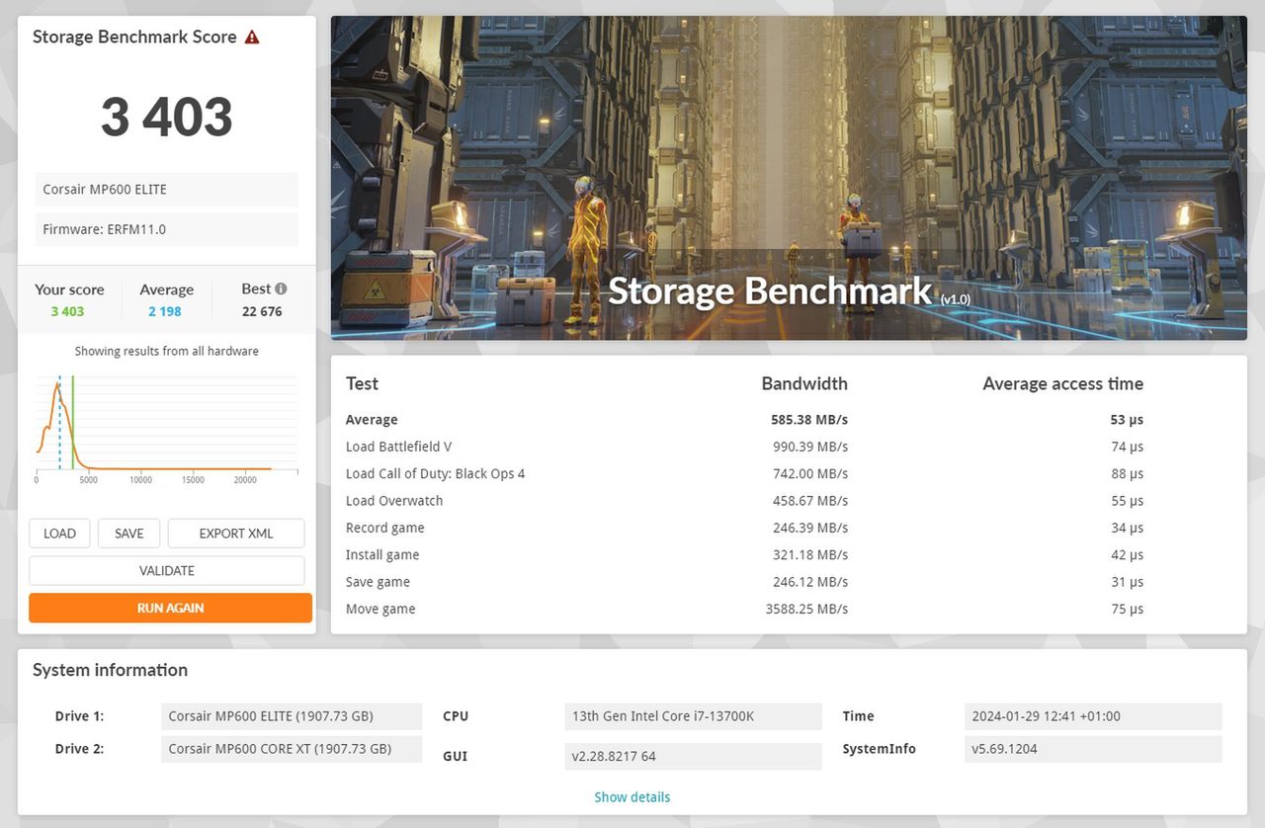Click the 74 µs access time value
The width and height of the screenshot is (1265, 828).
pos(1128,447)
